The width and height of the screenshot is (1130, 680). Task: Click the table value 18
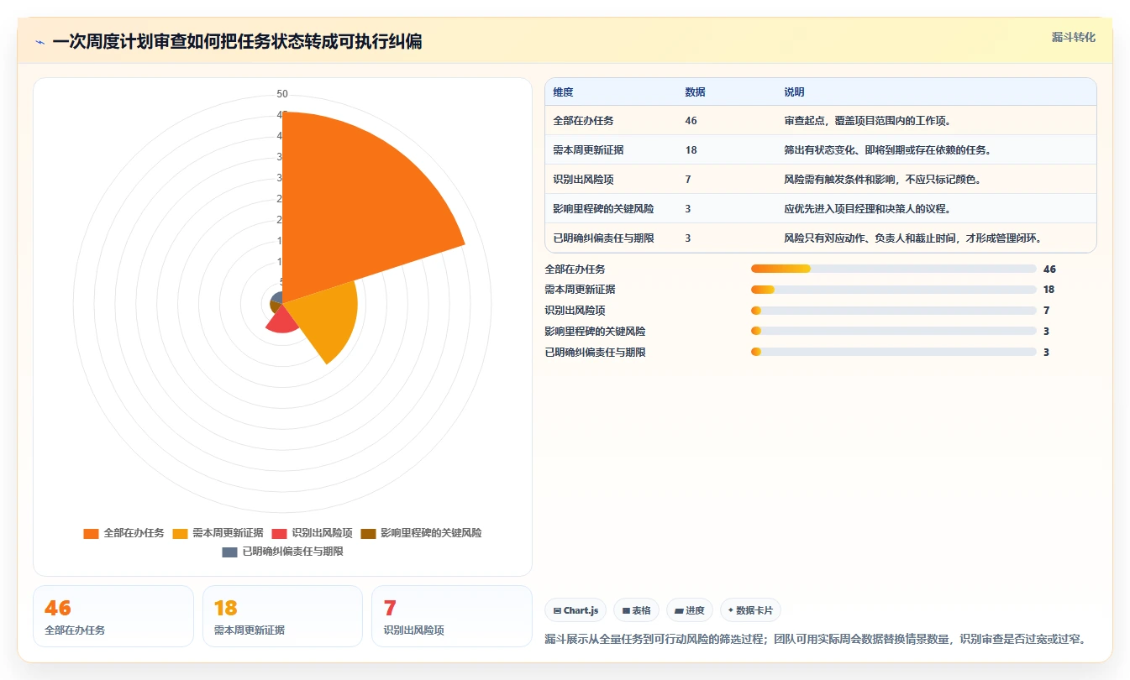(691, 150)
